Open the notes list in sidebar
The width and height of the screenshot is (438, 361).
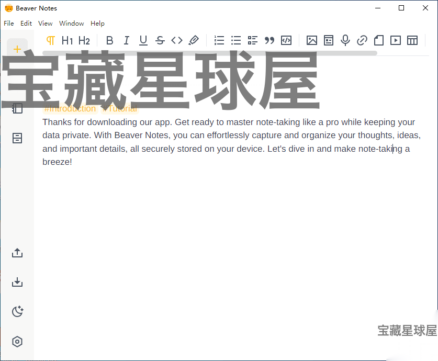pos(17,108)
